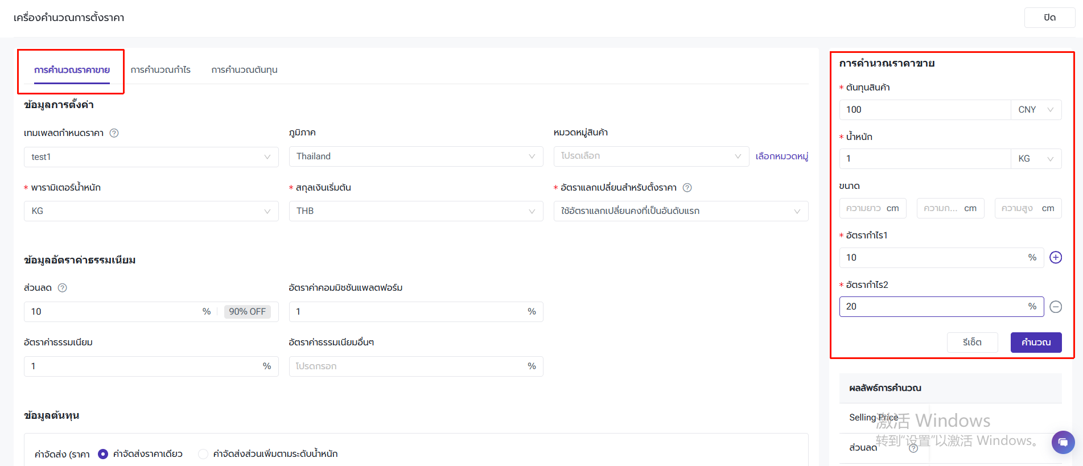Click the ปิด close button
This screenshot has width=1083, height=466.
pyautogui.click(x=1049, y=18)
